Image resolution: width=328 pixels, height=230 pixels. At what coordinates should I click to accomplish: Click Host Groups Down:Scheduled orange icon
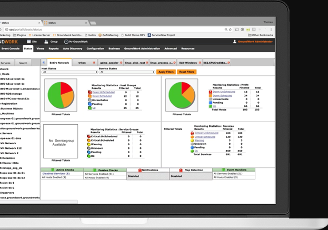tap(90, 96)
